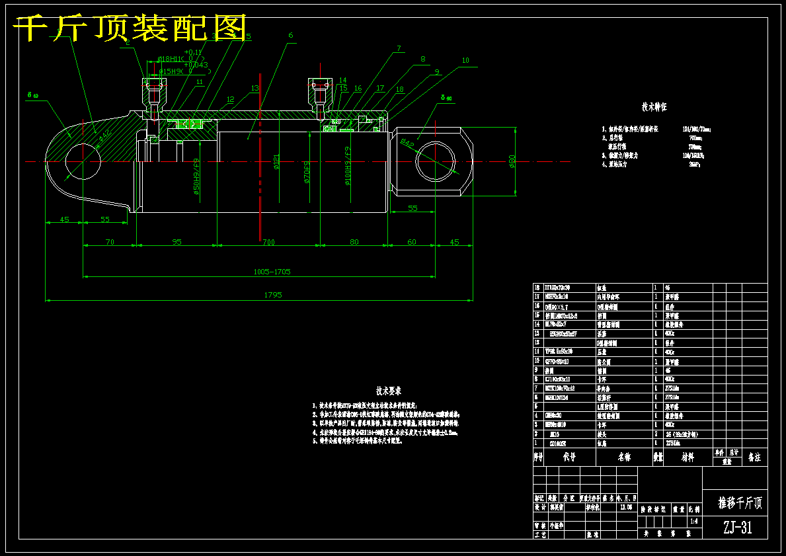Click the hole dimension ø18H11
The image size is (786, 556).
click(x=169, y=59)
